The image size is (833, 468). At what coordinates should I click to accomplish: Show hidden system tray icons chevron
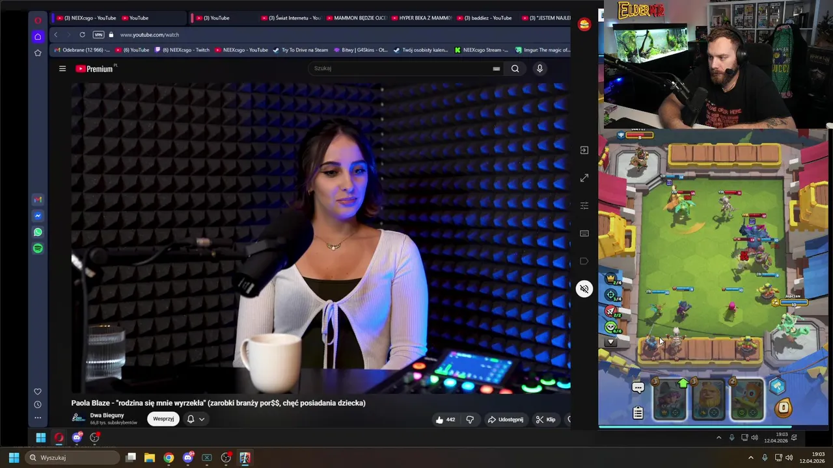[x=750, y=458]
